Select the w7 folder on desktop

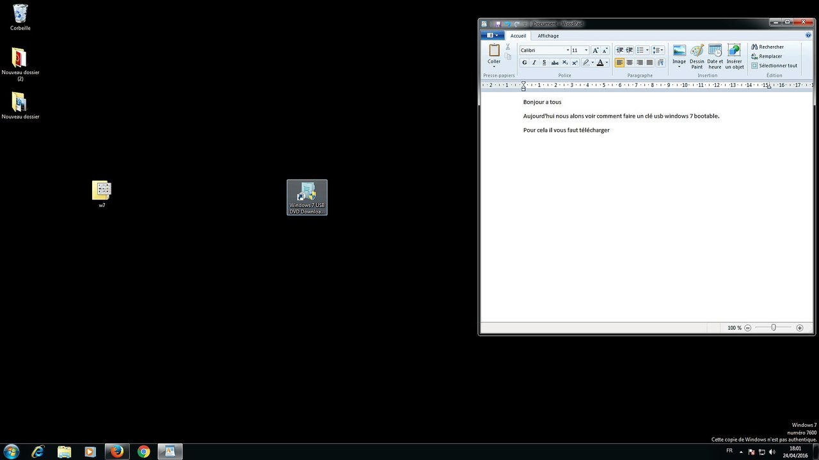click(x=102, y=194)
